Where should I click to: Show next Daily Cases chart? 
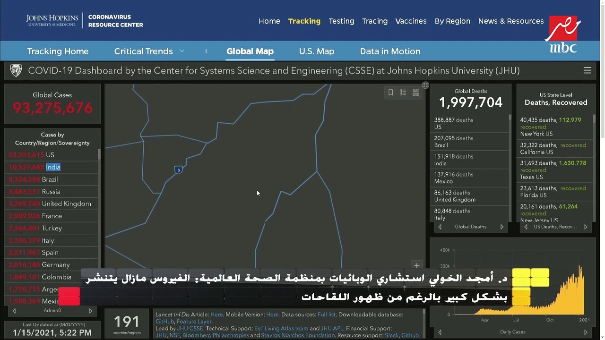[x=586, y=332]
